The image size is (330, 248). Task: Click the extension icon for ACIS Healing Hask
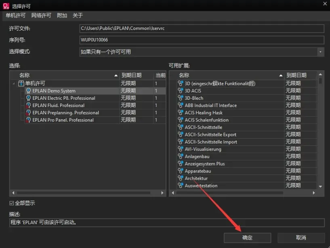coord(181,113)
